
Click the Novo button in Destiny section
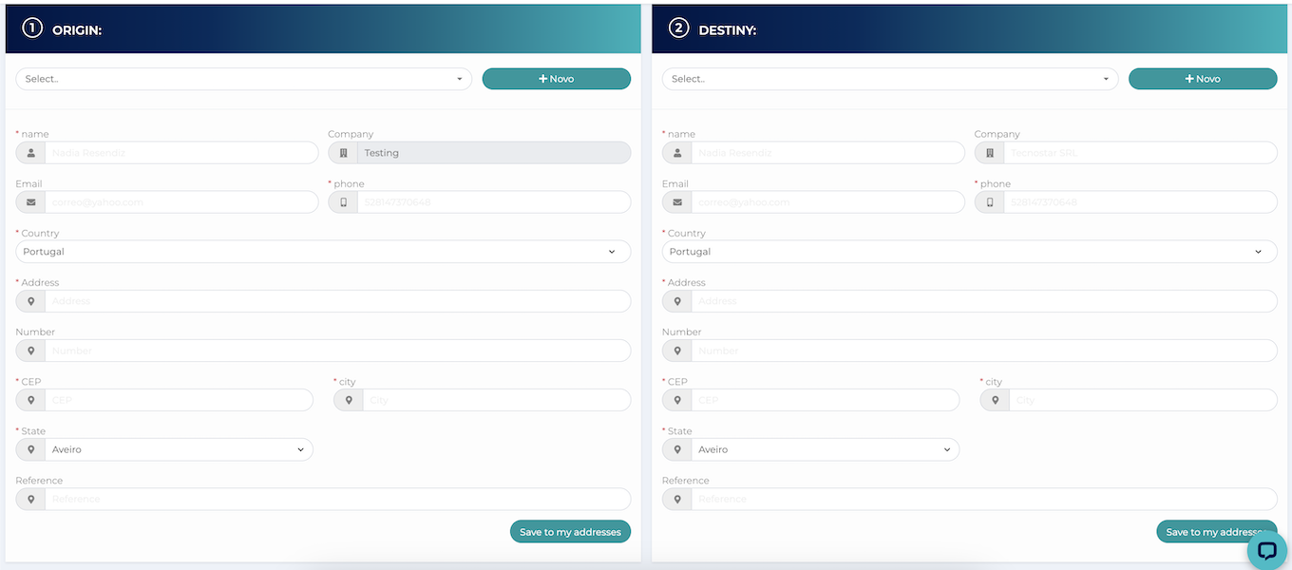[x=1202, y=79]
